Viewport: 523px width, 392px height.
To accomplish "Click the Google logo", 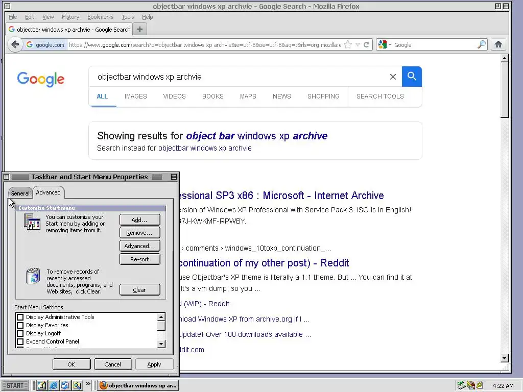I will [41, 79].
